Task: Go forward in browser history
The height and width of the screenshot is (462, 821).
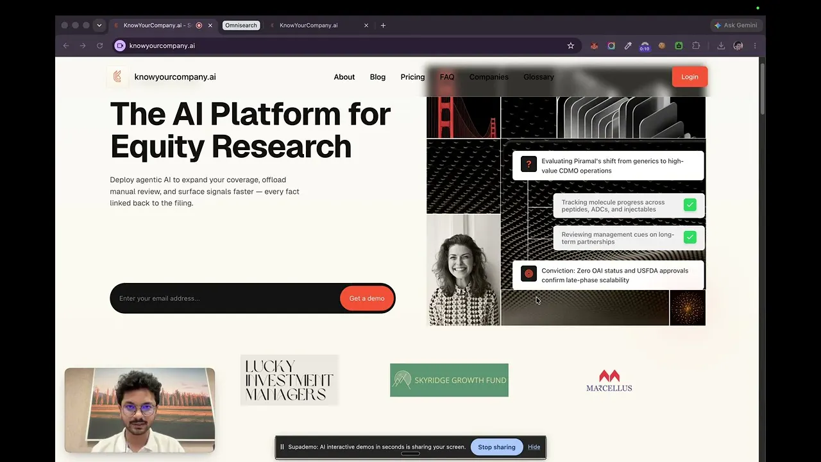Action: tap(83, 46)
